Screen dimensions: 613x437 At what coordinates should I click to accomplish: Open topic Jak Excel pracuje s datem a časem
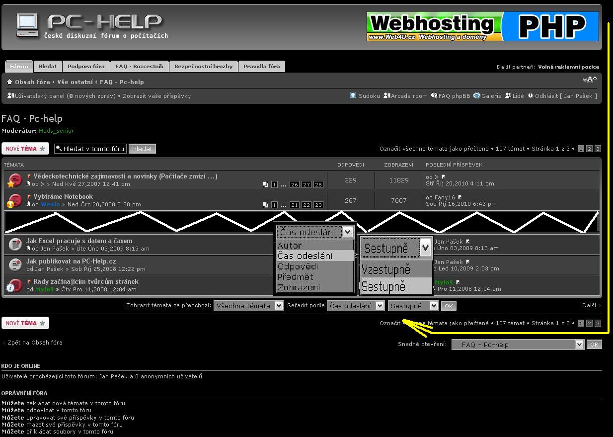point(79,241)
